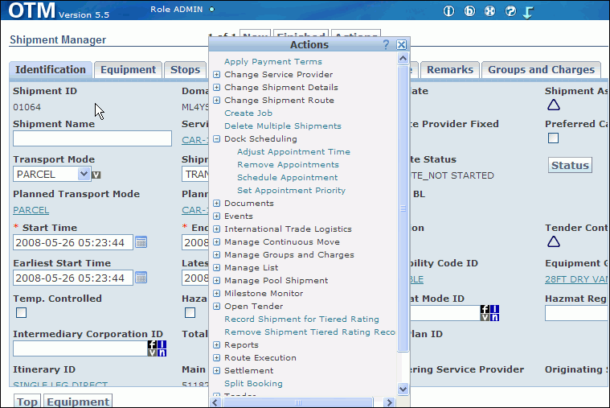This screenshot has height=408, width=610.
Task: Choose Schedule Appointment
Action: (288, 177)
